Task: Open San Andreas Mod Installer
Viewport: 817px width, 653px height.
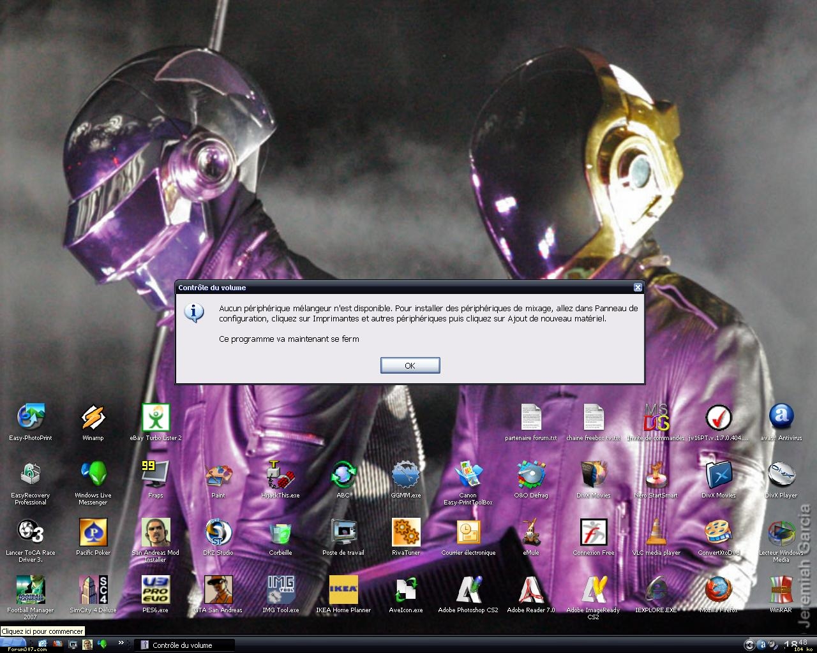Action: [156, 541]
